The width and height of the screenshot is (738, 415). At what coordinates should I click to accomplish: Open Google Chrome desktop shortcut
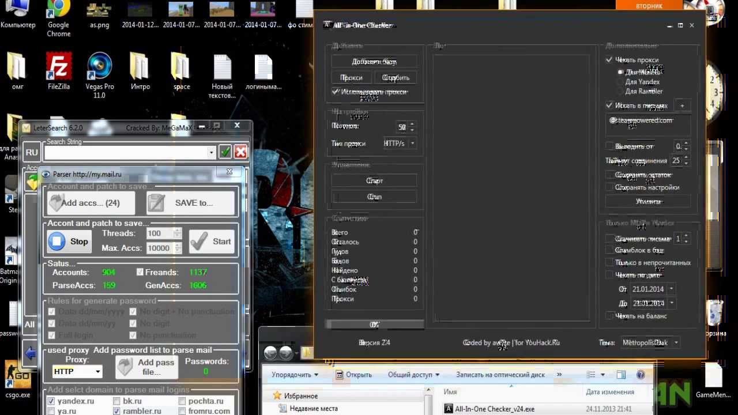[x=59, y=17]
